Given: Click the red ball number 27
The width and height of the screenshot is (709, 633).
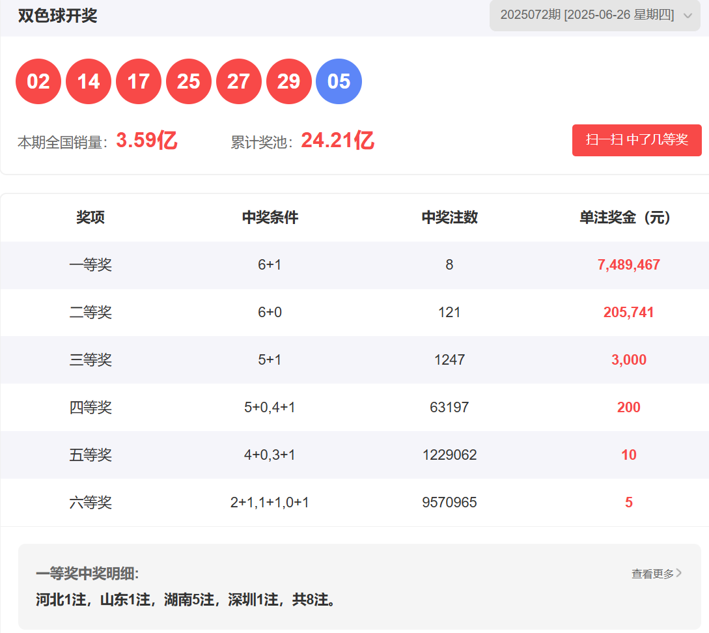Looking at the screenshot, I should pyautogui.click(x=239, y=81).
